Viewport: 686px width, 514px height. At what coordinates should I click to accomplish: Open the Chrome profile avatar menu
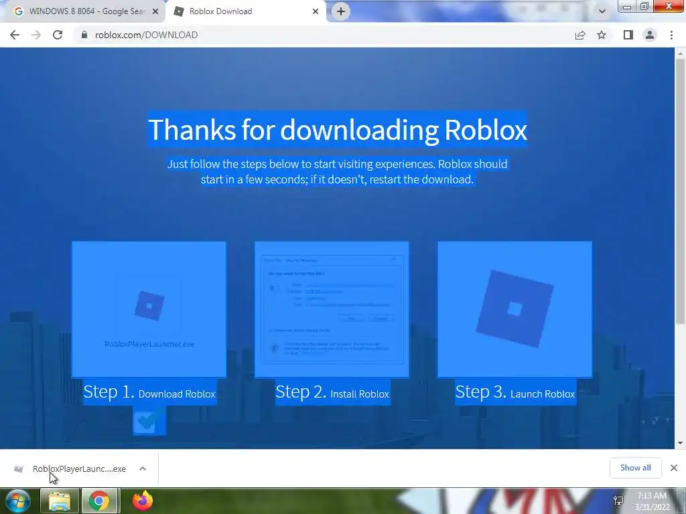click(650, 35)
